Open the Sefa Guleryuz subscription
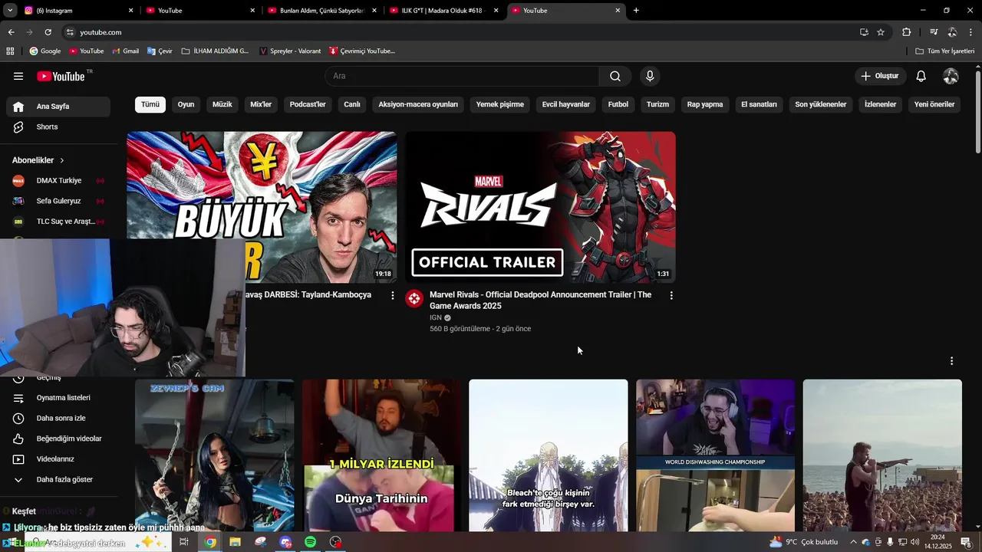This screenshot has width=982, height=552. tap(58, 201)
